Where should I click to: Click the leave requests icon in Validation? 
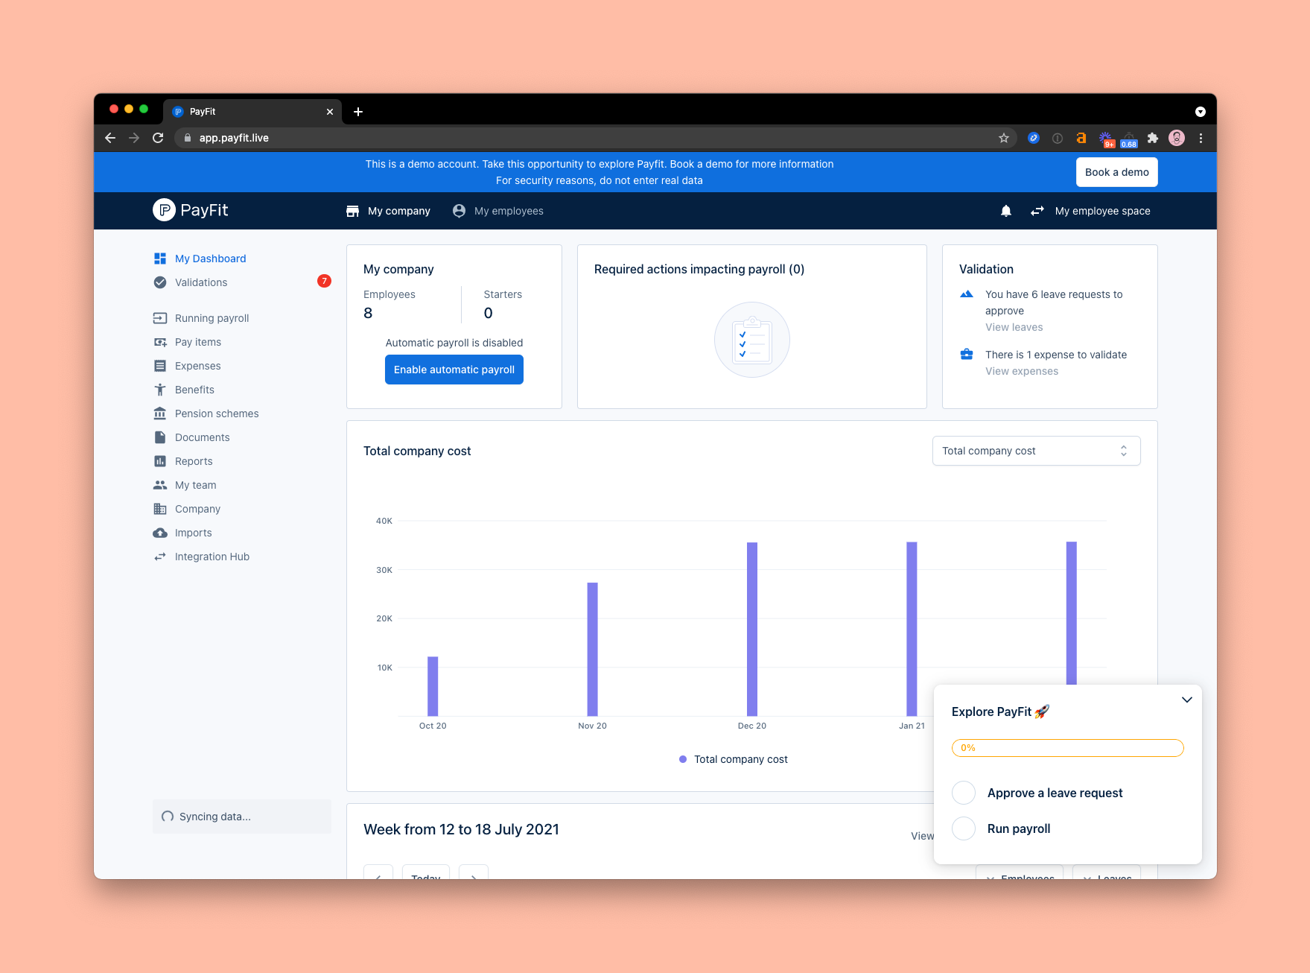(967, 294)
